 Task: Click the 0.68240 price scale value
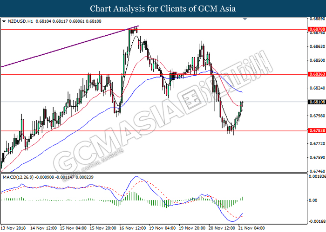[x=317, y=88]
